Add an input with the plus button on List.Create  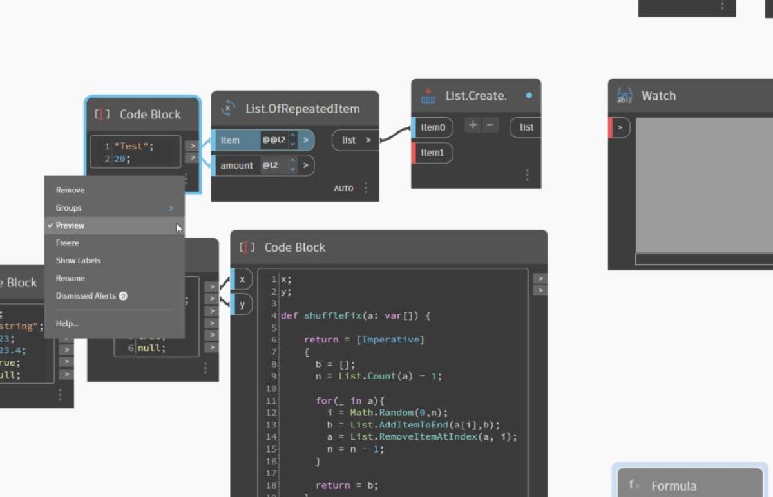click(x=473, y=125)
